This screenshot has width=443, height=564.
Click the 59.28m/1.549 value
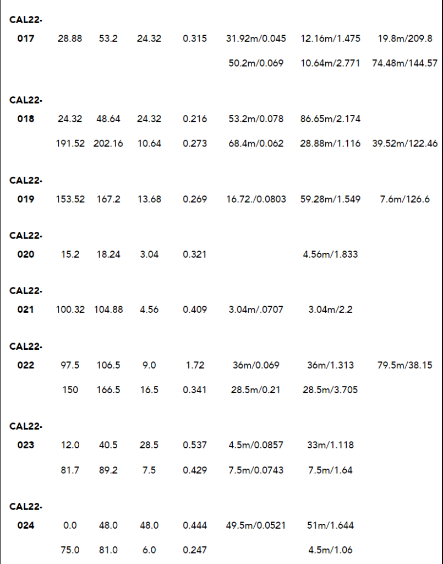coord(330,199)
